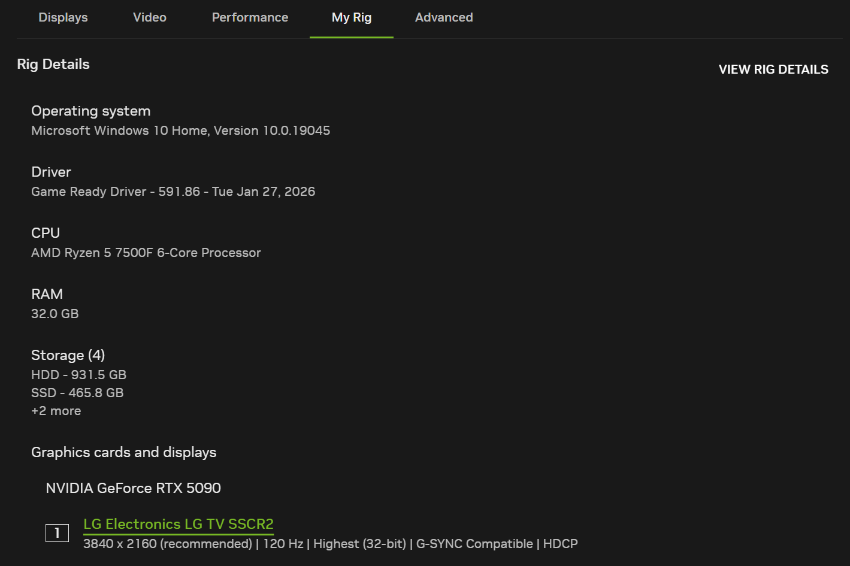Select the HDD - 931.5 GB entry
This screenshot has width=850, height=566.
(x=79, y=375)
